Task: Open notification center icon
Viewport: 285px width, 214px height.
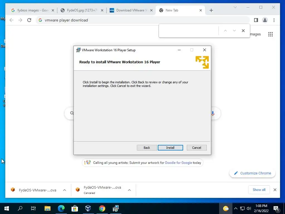Action: click(x=276, y=208)
